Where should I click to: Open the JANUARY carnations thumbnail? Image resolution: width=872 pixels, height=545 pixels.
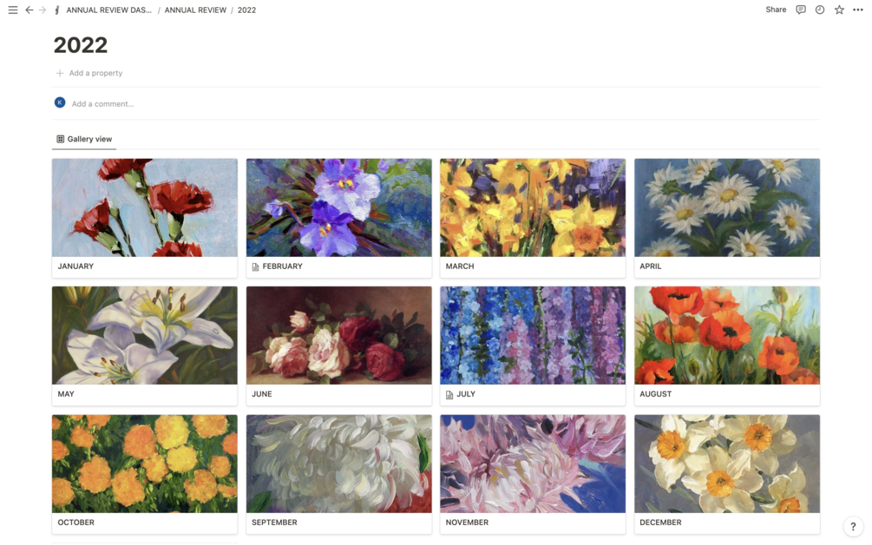tap(145, 207)
